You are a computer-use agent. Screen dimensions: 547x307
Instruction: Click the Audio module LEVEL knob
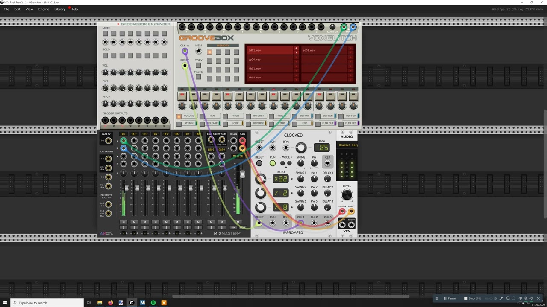(347, 195)
